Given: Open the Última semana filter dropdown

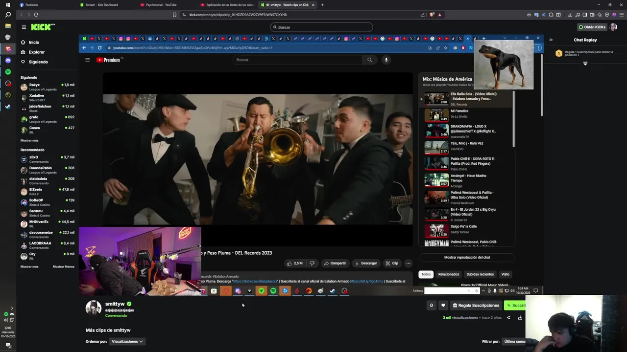Looking at the screenshot, I should (x=514, y=341).
